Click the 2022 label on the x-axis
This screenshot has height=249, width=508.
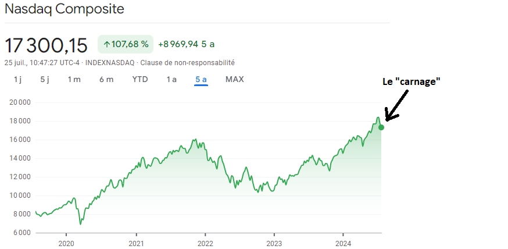click(x=205, y=243)
